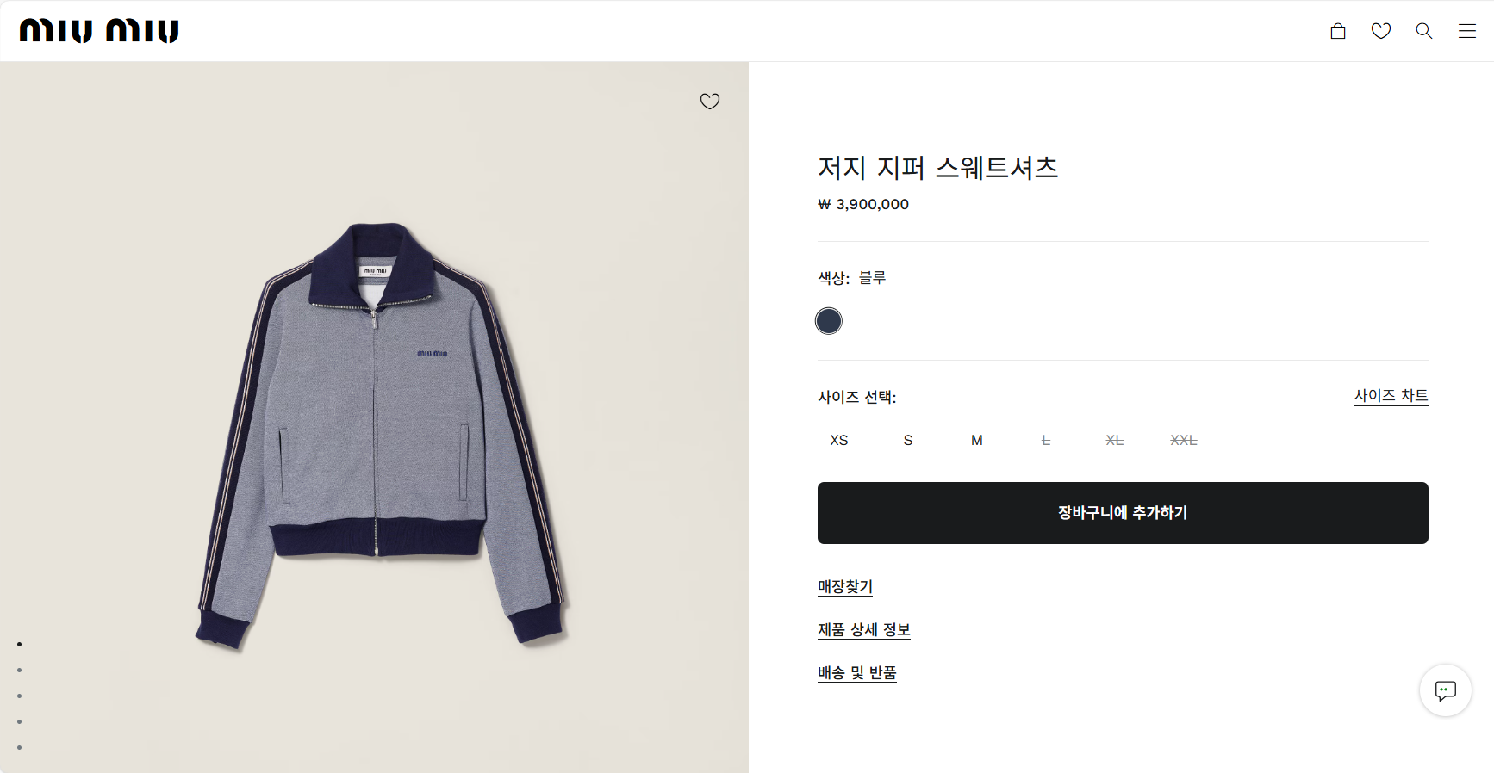Select size XS

tap(839, 440)
